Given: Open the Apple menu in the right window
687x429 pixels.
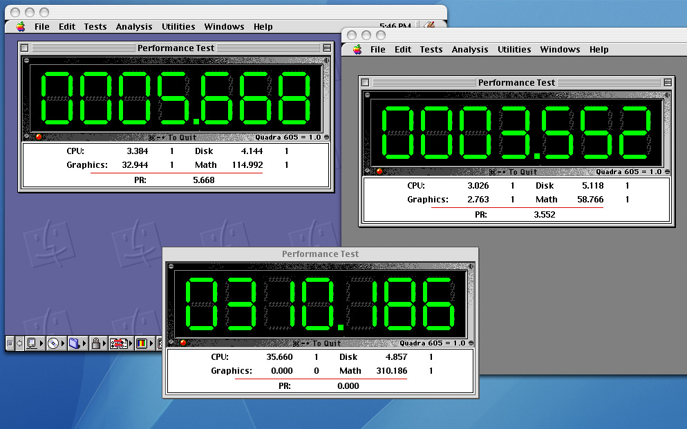Looking at the screenshot, I should point(357,50).
